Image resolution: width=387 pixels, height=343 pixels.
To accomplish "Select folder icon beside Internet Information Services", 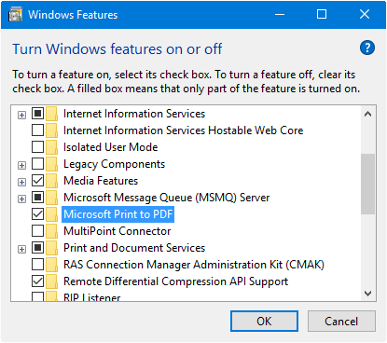I will pyautogui.click(x=51, y=114).
